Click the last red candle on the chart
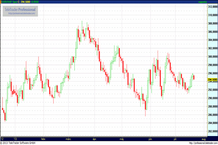The image size is (218, 145). tap(194, 77)
